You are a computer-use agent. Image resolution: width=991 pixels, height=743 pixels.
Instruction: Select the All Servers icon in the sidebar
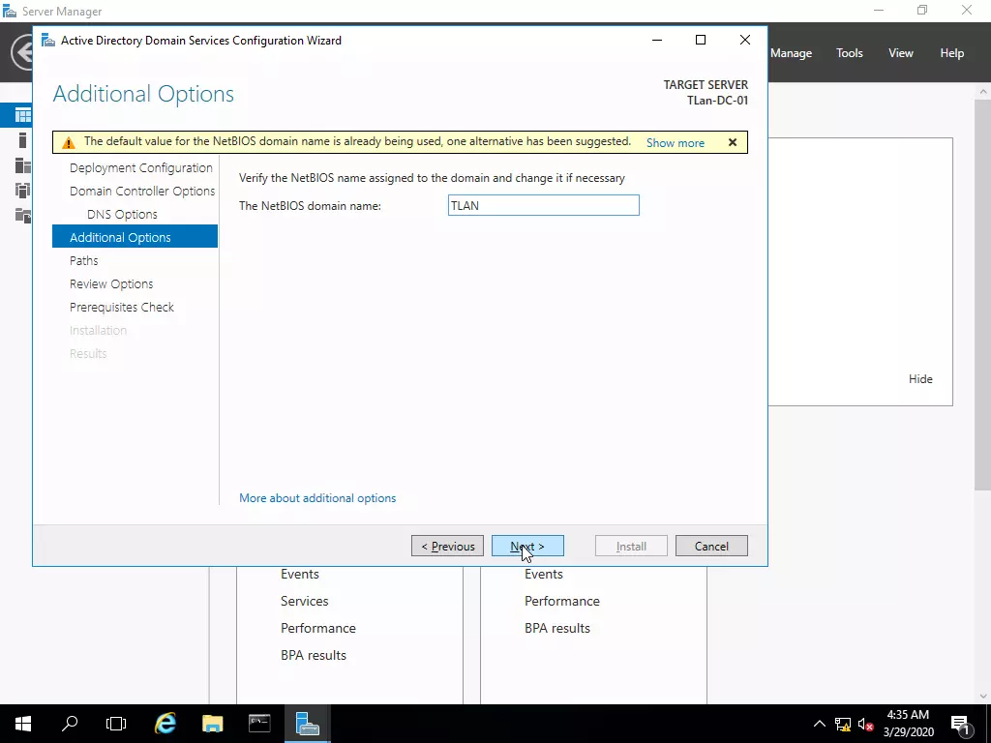point(23,165)
